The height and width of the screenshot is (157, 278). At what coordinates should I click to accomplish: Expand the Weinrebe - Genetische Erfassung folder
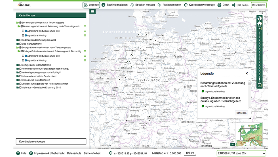[x=18, y=88]
